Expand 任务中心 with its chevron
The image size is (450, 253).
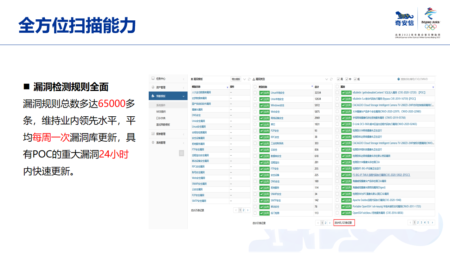tap(183, 79)
